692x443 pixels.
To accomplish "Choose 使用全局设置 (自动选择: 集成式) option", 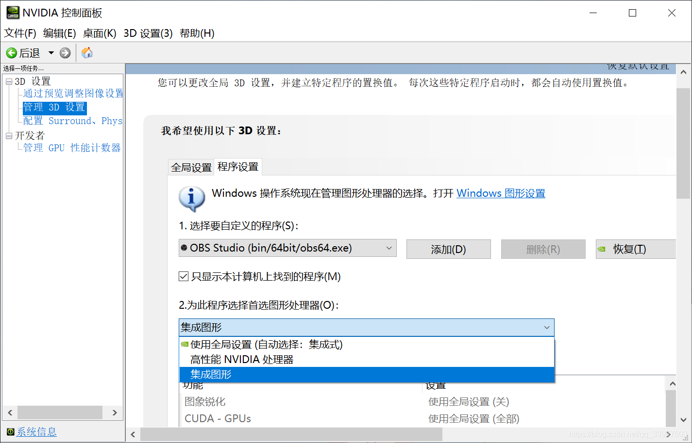I will 367,345.
